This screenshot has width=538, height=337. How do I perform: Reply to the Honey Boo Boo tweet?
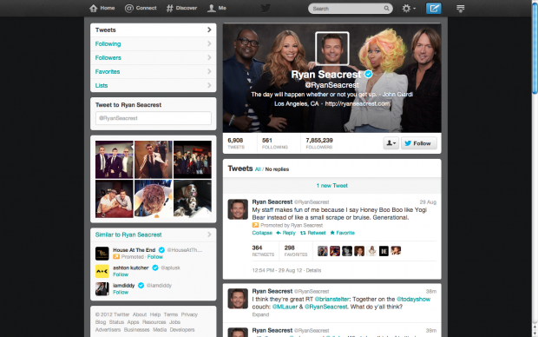(x=285, y=233)
